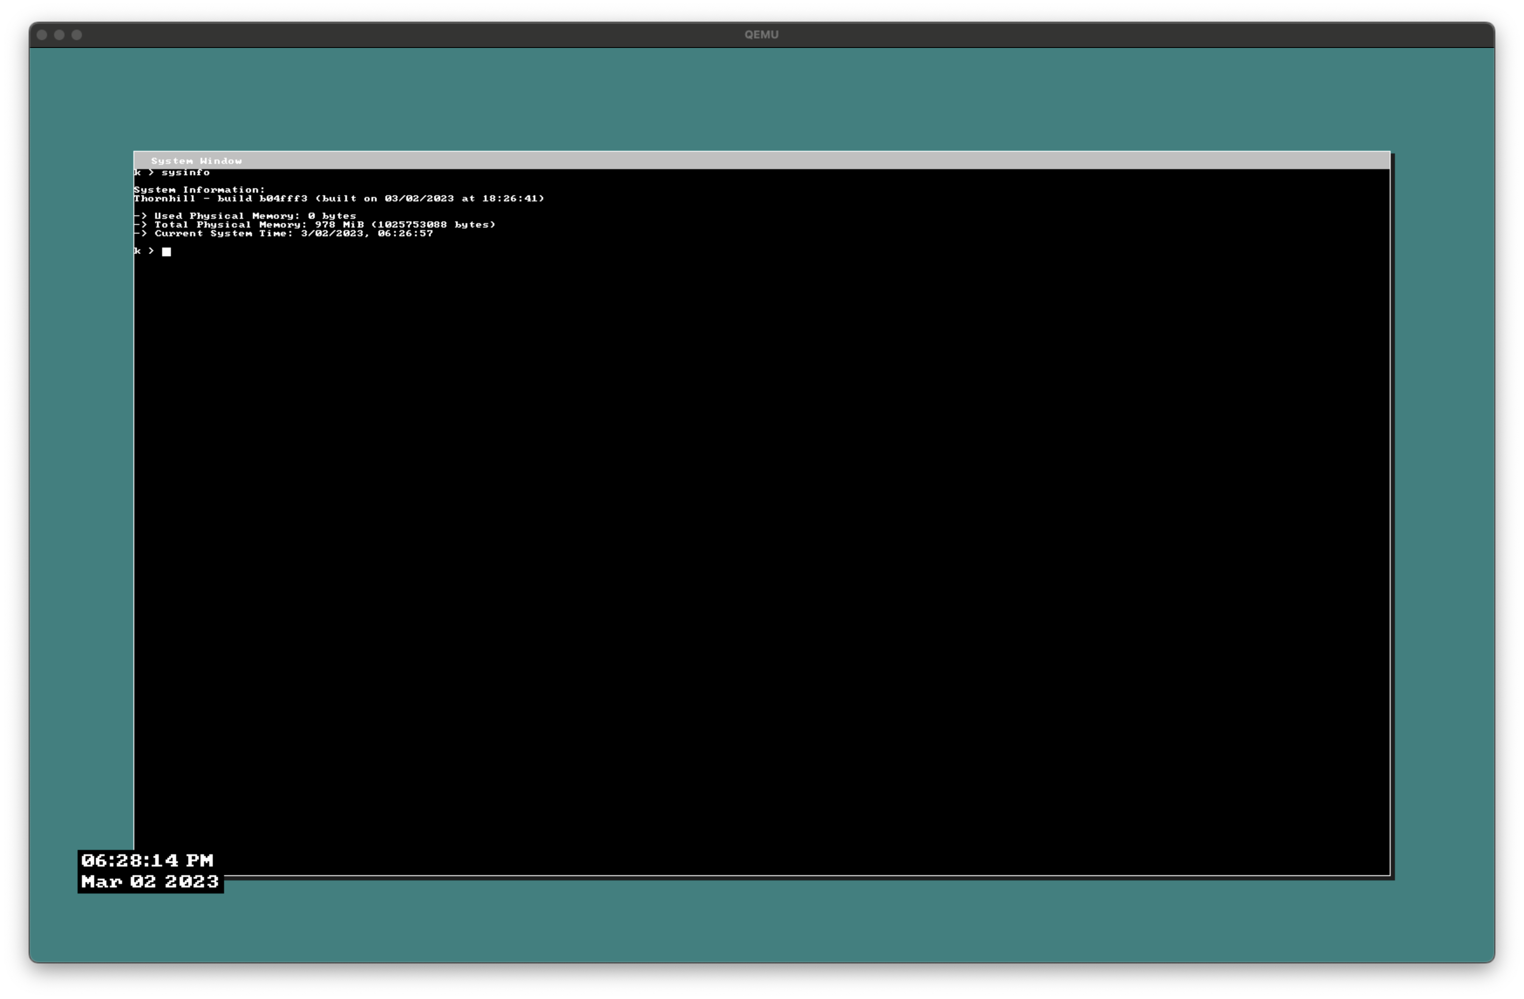Click the Mar 02 2023 date display
The height and width of the screenshot is (999, 1524).
coord(150,882)
